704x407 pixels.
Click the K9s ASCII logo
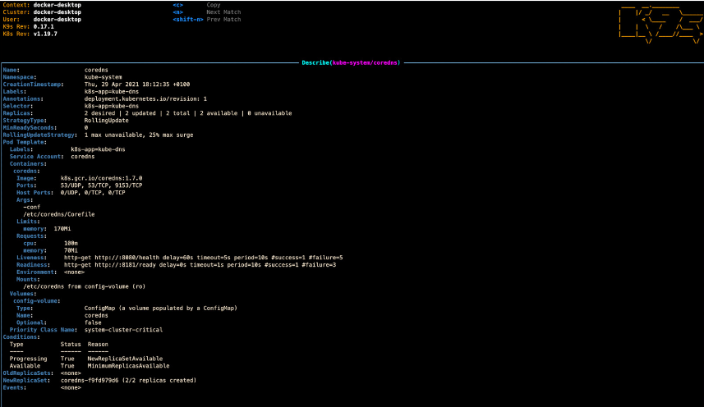pos(660,25)
